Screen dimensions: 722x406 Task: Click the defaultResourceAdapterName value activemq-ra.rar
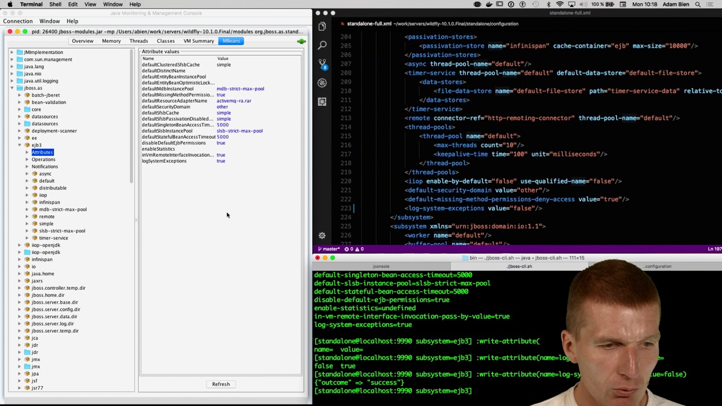234,101
